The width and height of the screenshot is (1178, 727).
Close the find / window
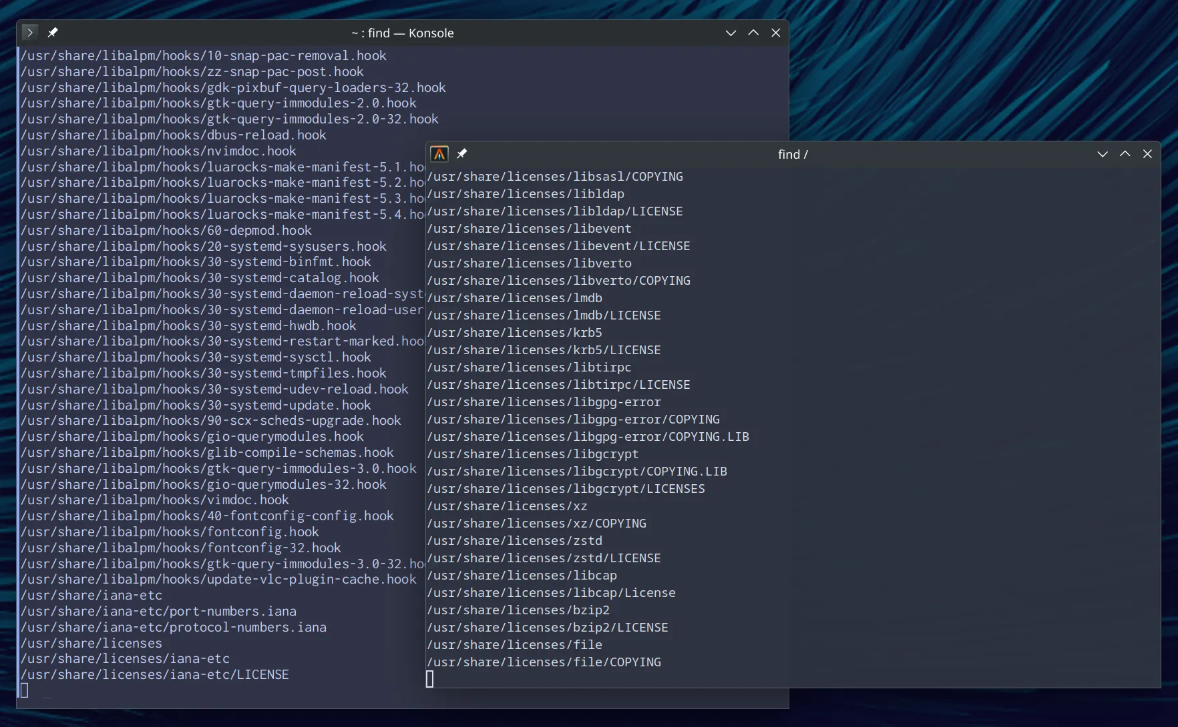click(x=1147, y=154)
